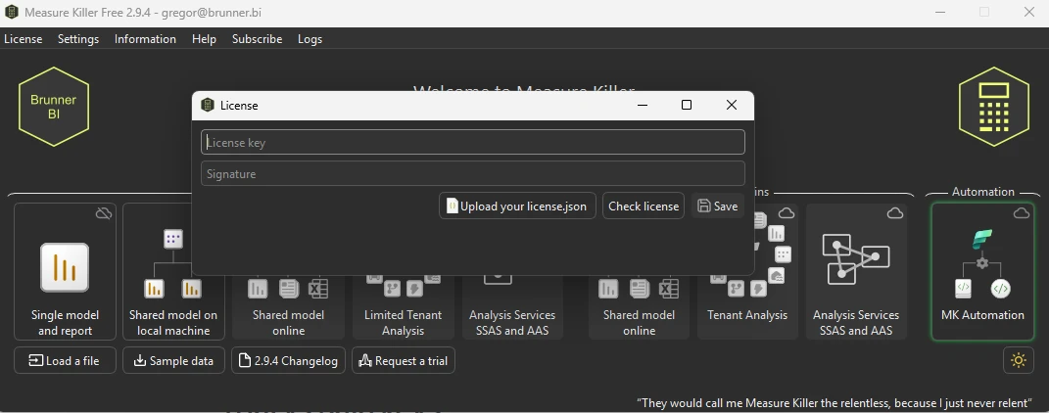This screenshot has height=413, width=1049.
Task: Close the License dialog
Action: tap(732, 105)
